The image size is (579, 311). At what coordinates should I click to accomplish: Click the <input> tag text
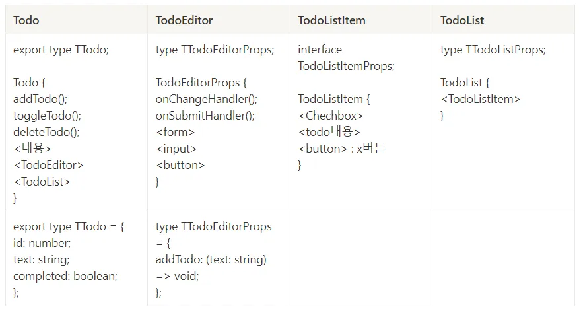[x=176, y=149]
